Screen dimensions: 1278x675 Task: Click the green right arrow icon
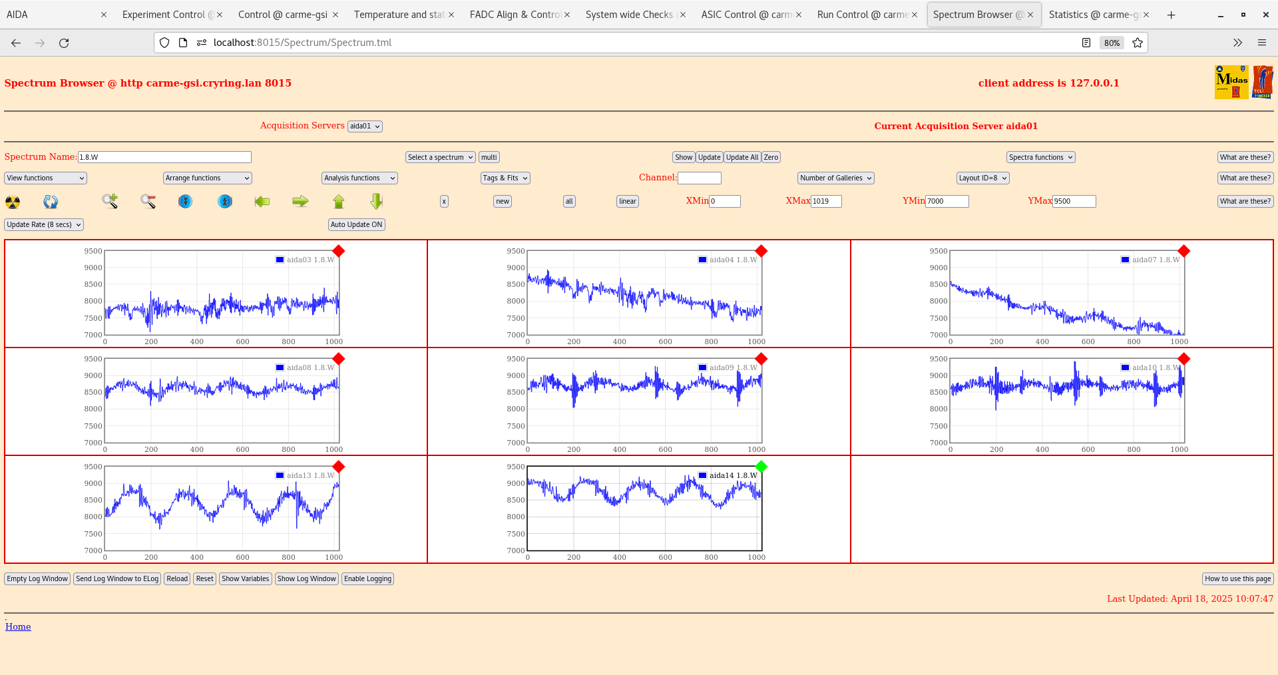click(x=301, y=201)
